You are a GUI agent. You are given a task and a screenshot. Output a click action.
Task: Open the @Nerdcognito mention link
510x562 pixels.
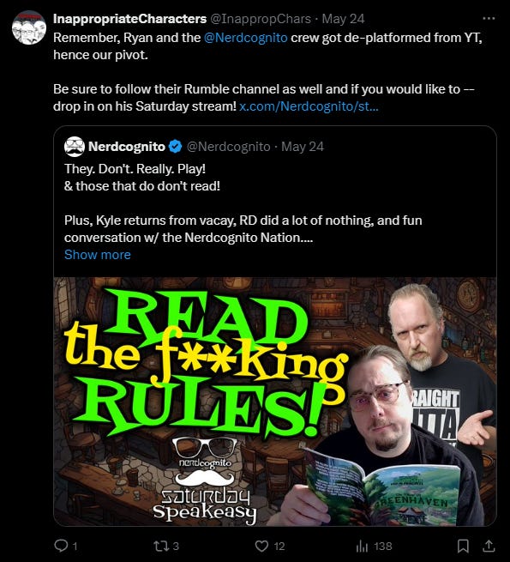[246, 38]
